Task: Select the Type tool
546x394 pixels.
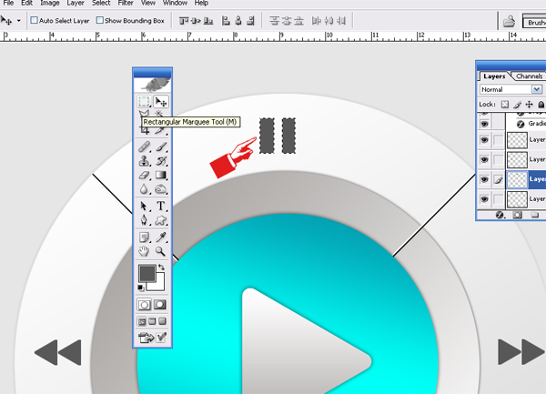Action: (x=161, y=206)
